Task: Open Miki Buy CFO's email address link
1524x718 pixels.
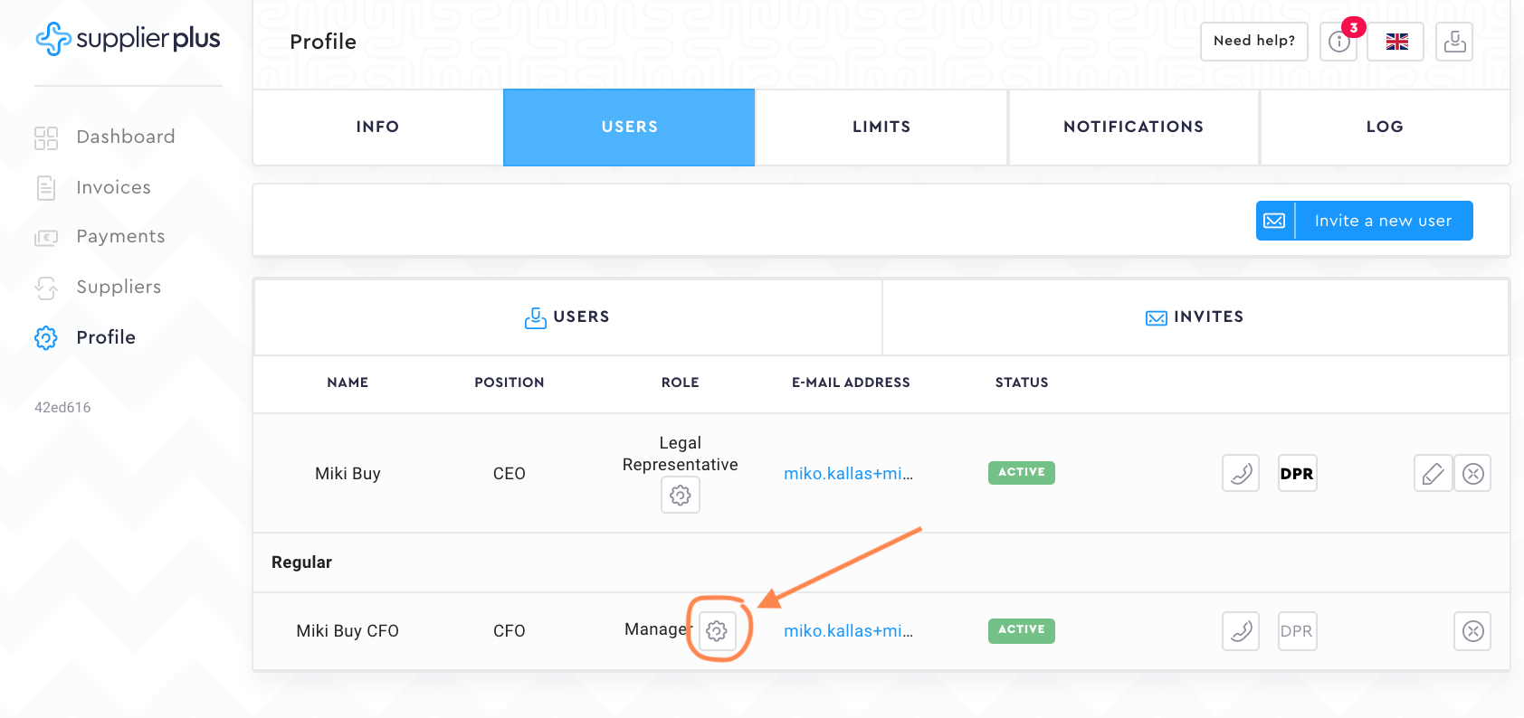Action: click(848, 630)
